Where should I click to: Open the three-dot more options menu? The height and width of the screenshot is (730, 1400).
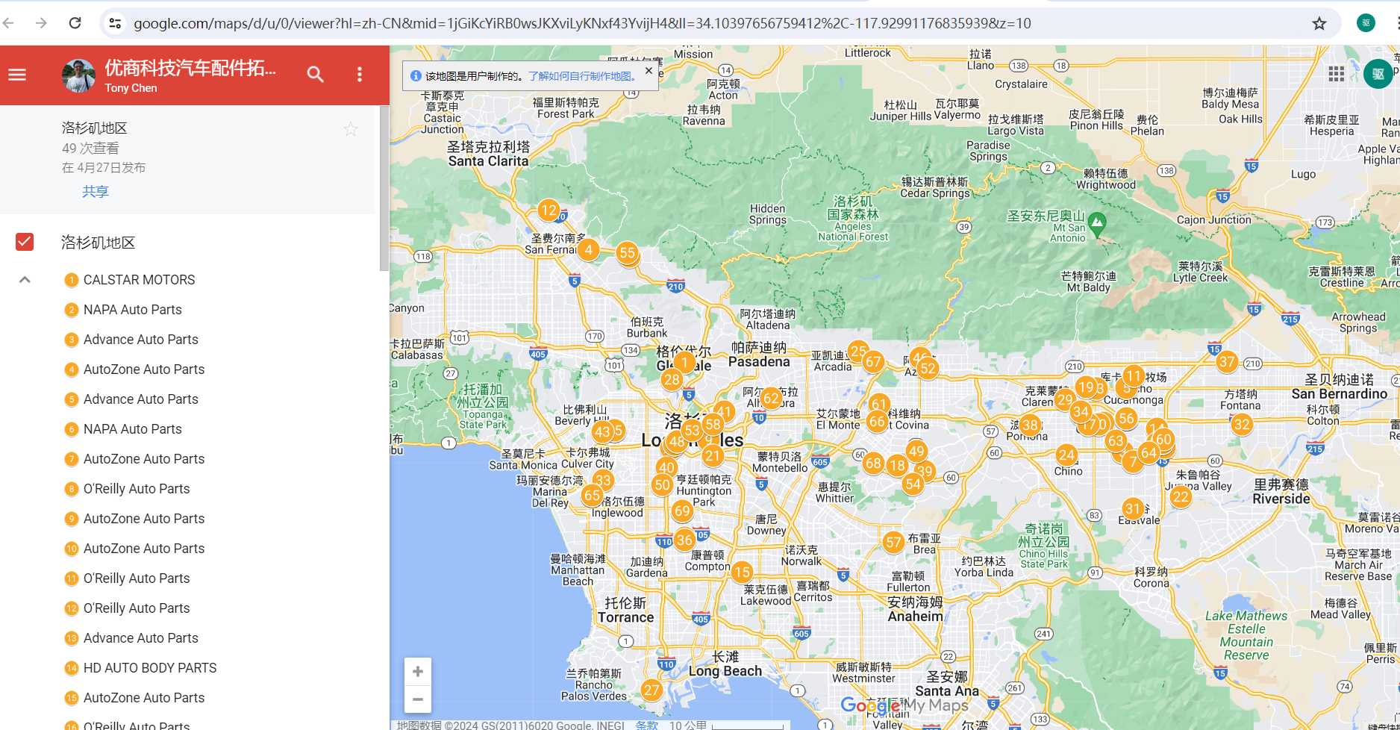360,75
